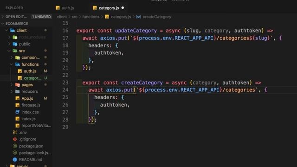Open package.json in the explorer
The width and height of the screenshot is (297, 167).
point(31,146)
